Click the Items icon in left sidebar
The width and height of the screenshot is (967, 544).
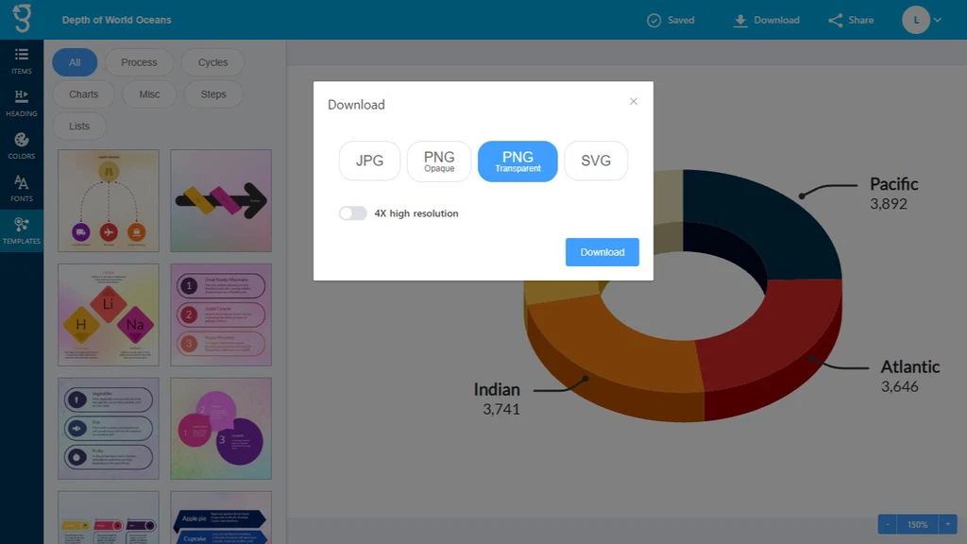(21, 55)
